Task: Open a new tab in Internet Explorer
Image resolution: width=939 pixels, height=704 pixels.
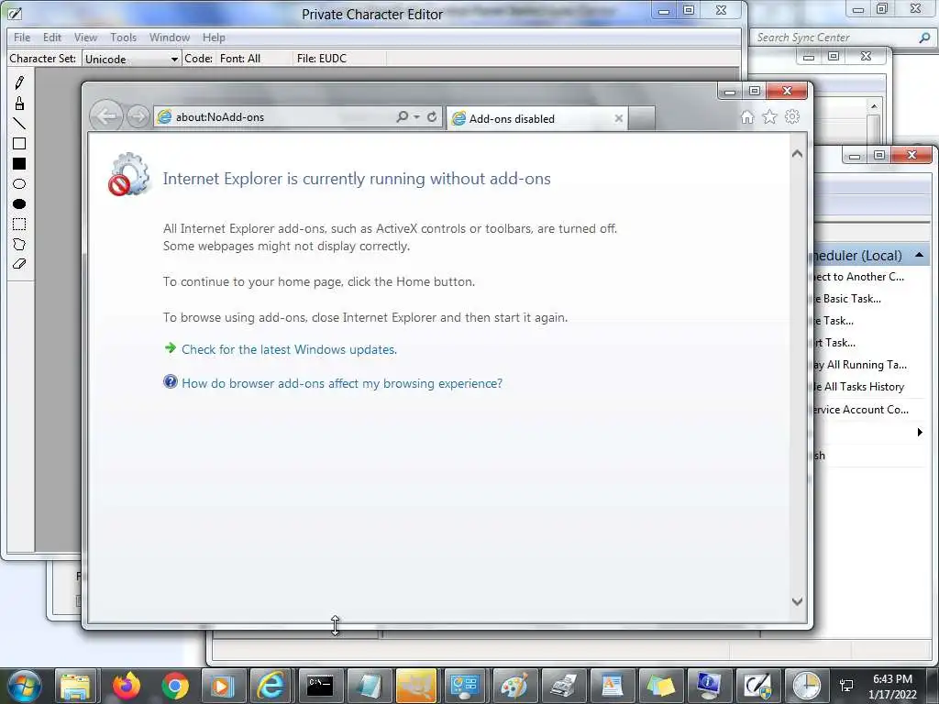Action: tap(641, 118)
